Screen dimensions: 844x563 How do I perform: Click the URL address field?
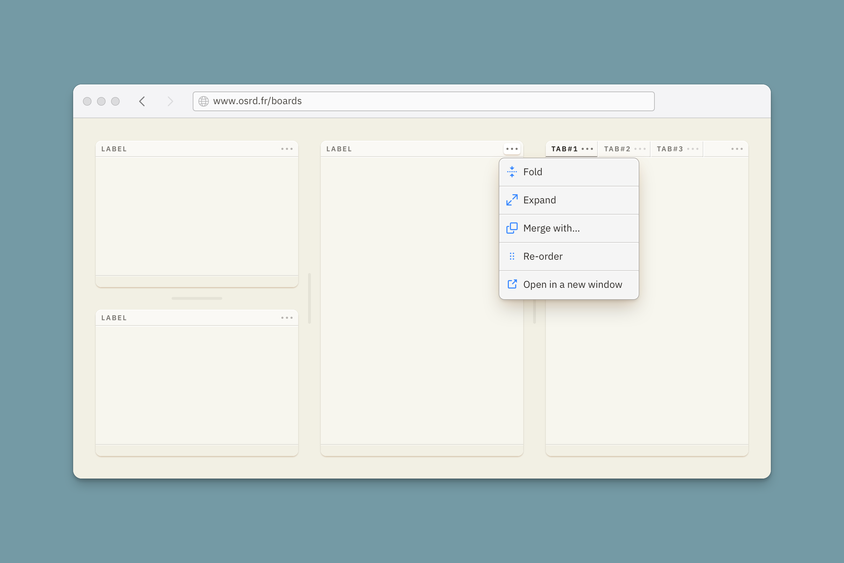pyautogui.click(x=423, y=101)
